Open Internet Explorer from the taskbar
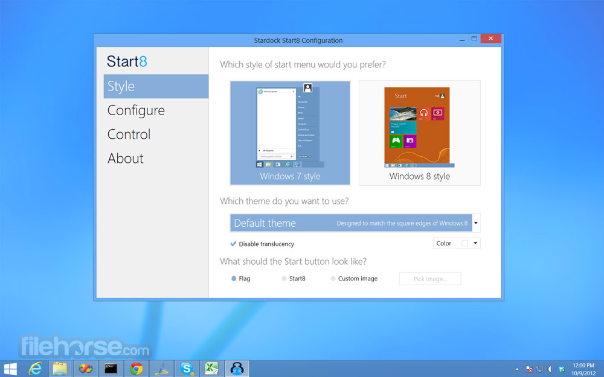This screenshot has height=377, width=604. 36,369
